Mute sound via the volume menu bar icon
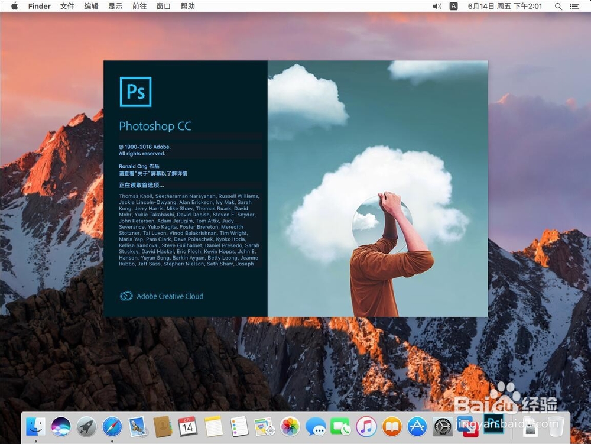 pyautogui.click(x=437, y=7)
